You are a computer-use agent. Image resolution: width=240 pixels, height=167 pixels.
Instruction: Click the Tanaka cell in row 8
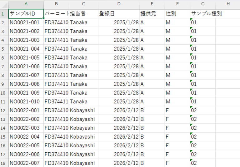pyautogui.click(x=79, y=84)
